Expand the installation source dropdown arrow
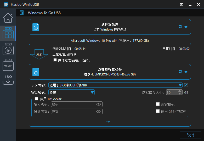204x141 pixels. click(186, 27)
